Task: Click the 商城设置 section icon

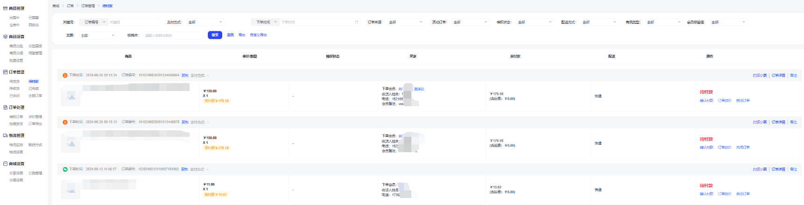Action: click(x=5, y=164)
